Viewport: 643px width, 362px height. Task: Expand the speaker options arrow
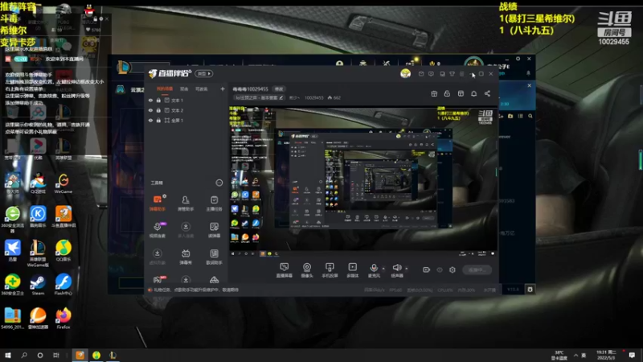pyautogui.click(x=407, y=269)
